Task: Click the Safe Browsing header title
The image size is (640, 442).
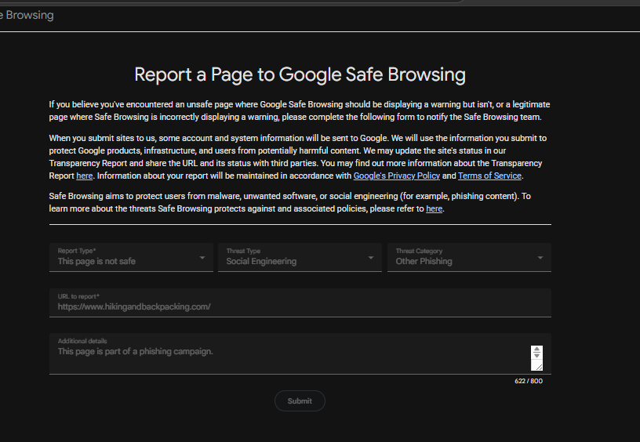Action: click(x=27, y=15)
